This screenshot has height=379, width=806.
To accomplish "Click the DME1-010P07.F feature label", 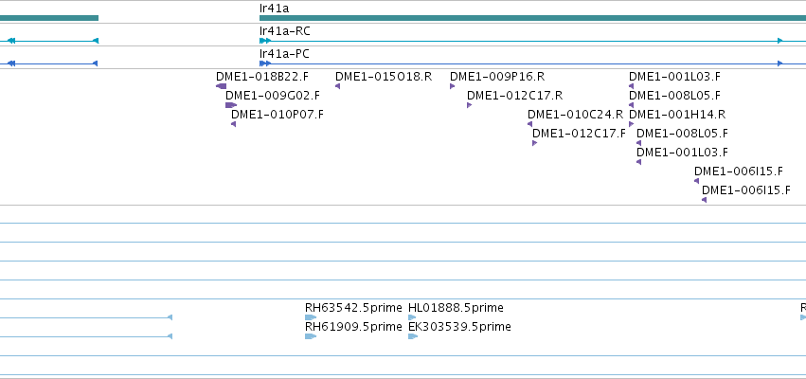I will click(x=278, y=114).
